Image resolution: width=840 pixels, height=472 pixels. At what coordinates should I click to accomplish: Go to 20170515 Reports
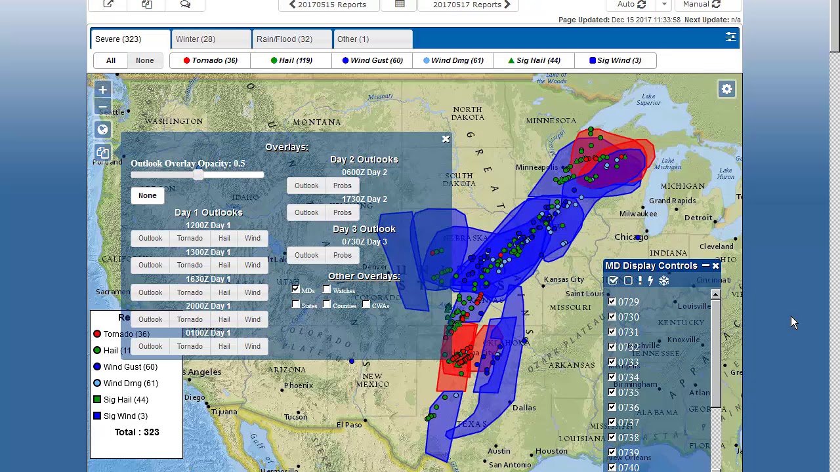pyautogui.click(x=329, y=4)
